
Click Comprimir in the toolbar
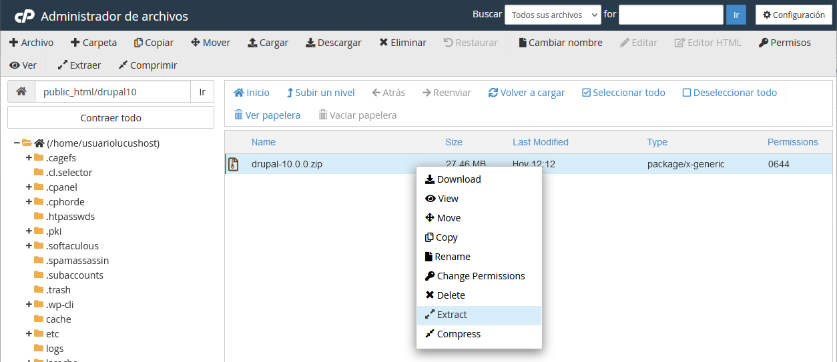coord(148,65)
